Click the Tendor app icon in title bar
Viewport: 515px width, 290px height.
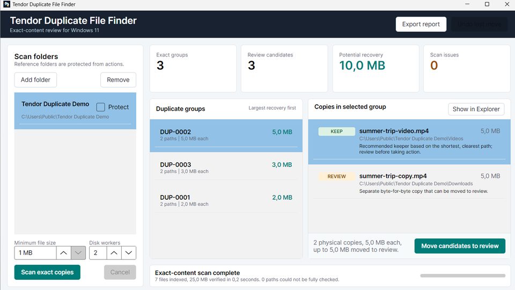click(x=6, y=4)
